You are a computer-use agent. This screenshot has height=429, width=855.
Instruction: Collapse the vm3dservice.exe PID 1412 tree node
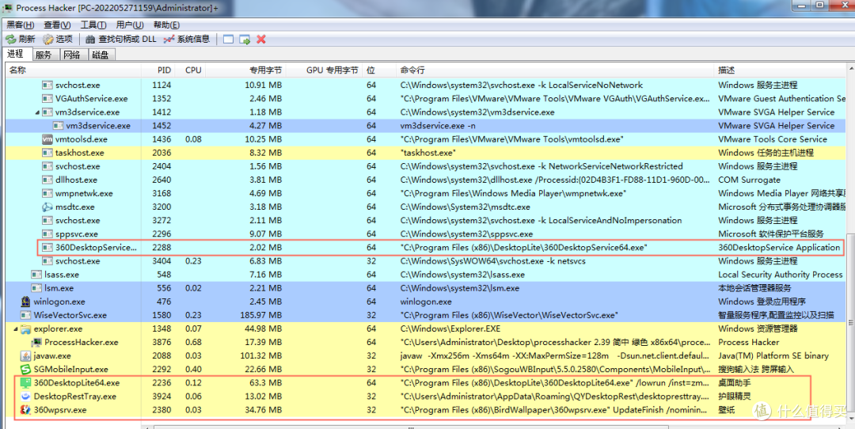[37, 112]
